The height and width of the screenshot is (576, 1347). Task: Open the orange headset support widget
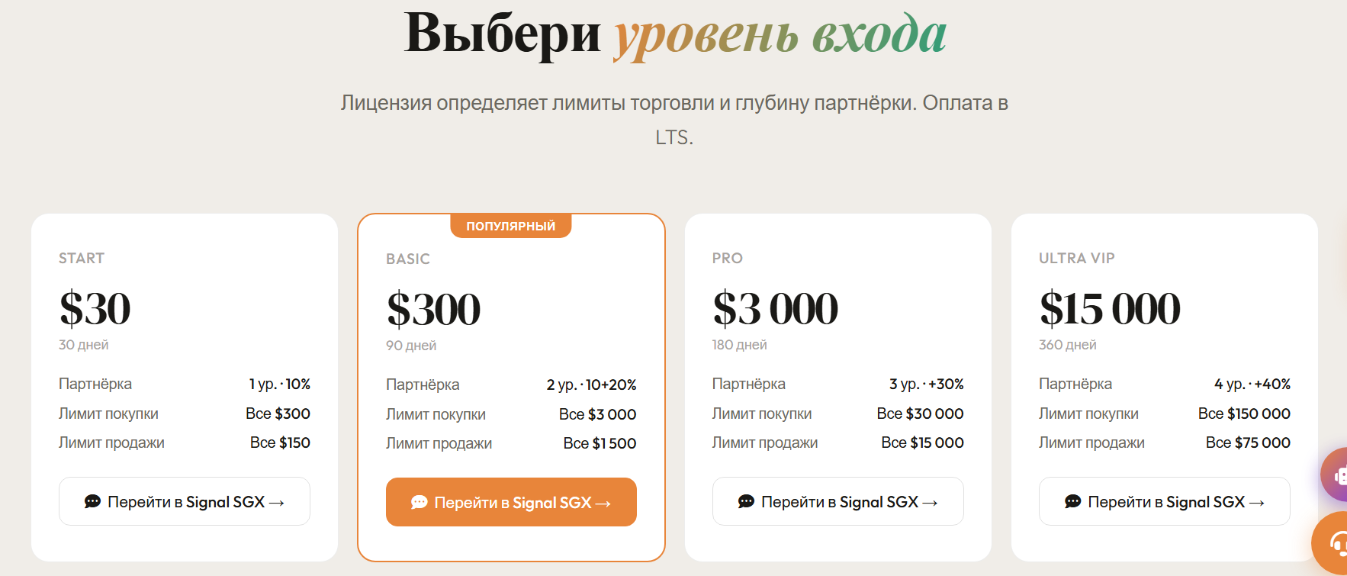(x=1333, y=543)
